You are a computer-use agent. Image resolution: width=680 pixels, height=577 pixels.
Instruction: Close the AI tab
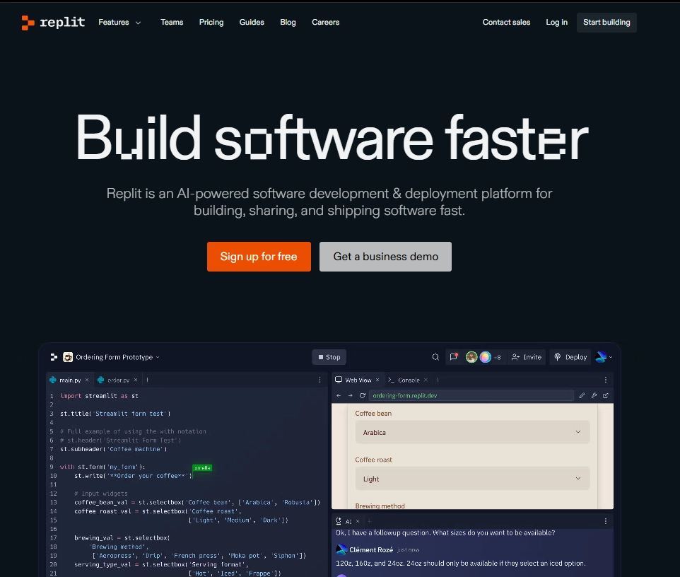[x=358, y=521]
